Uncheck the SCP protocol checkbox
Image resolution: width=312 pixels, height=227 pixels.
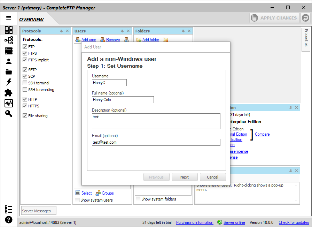[25, 76]
